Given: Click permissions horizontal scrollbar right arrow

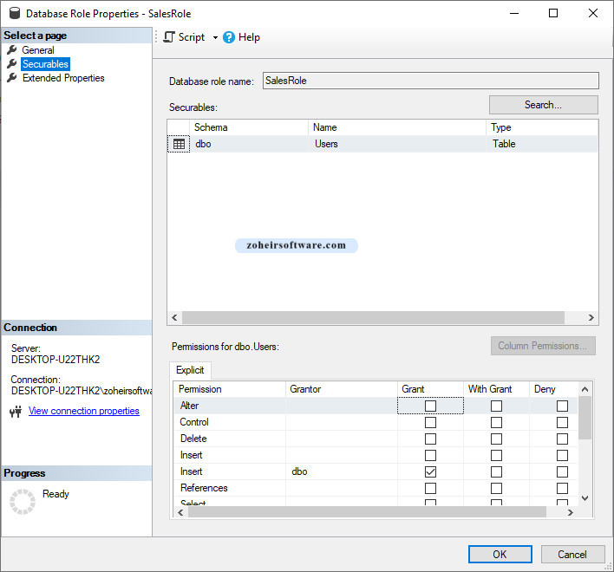Looking at the screenshot, I should pos(571,512).
